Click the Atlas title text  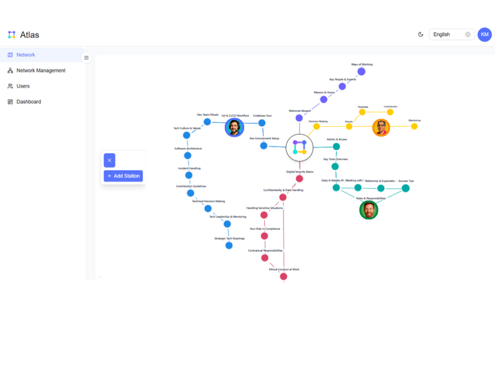(x=30, y=35)
